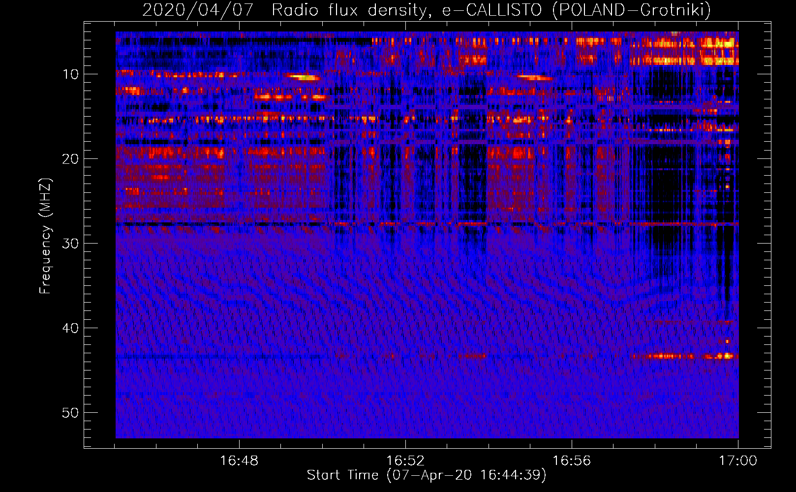Click the date '2020/04/07' in the title
The height and width of the screenshot is (492, 796).
point(198,10)
